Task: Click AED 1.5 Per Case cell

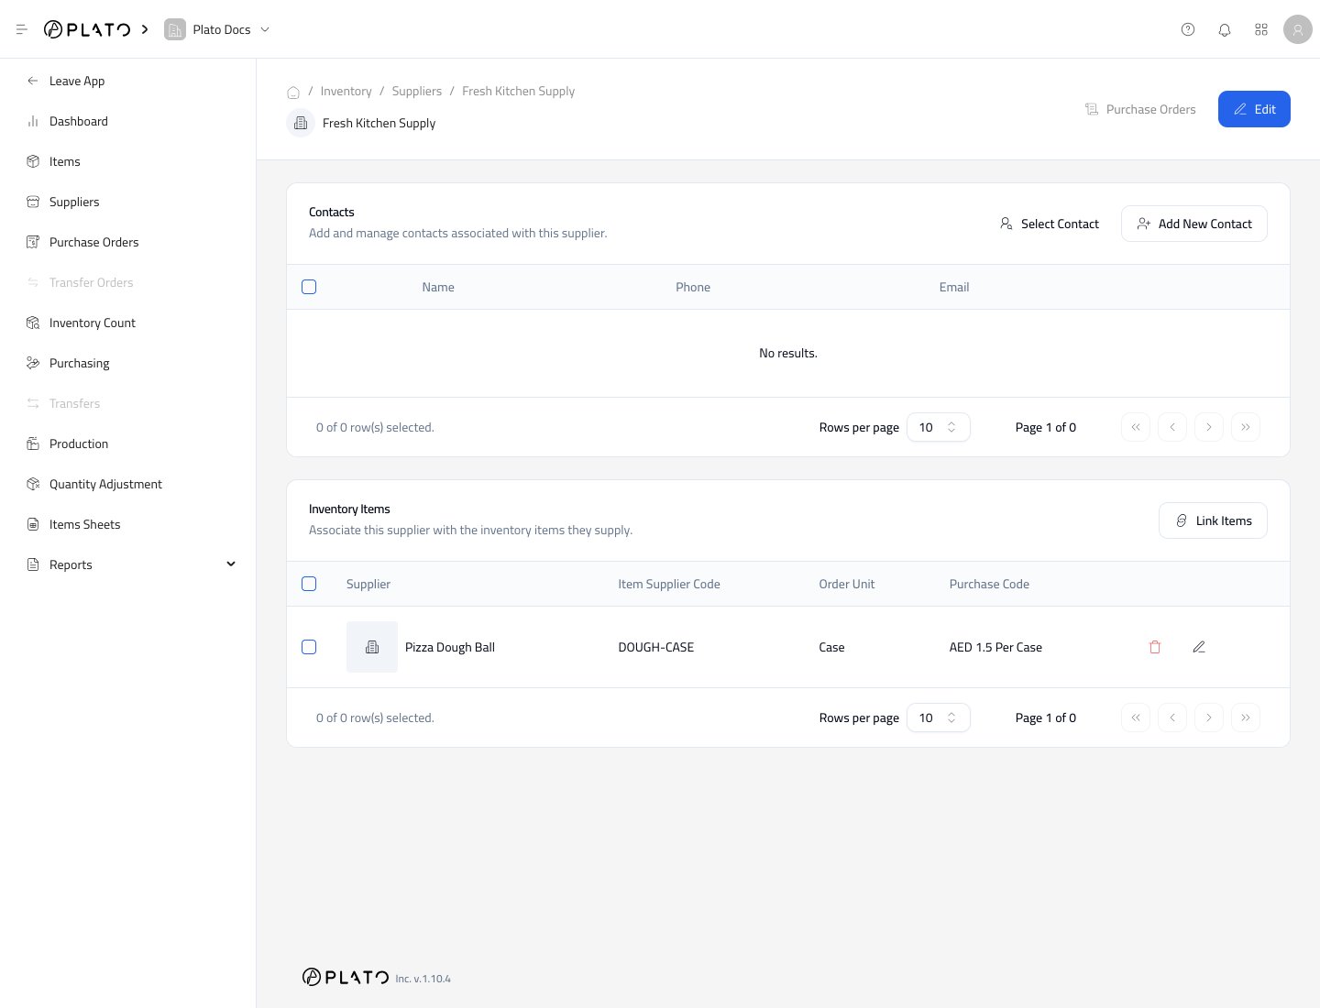Action: click(x=995, y=647)
